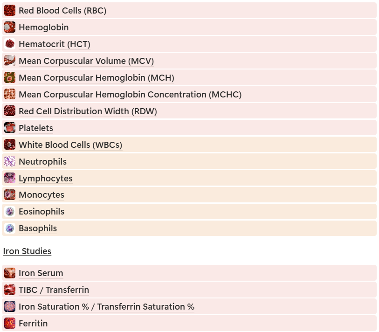
Task: Open the Monocytes page link
Action: click(x=41, y=195)
